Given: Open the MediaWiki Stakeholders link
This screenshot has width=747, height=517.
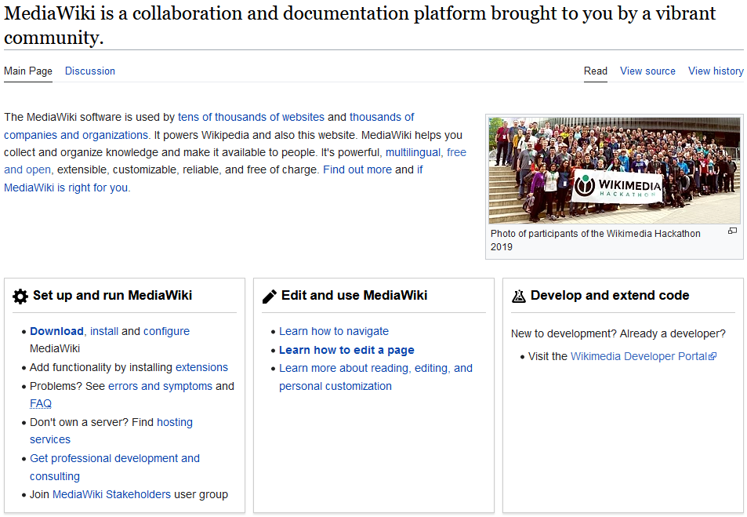Looking at the screenshot, I should coord(111,494).
